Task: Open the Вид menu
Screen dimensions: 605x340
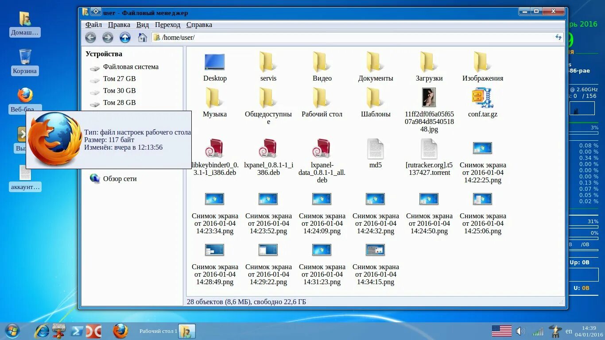Action: pos(143,25)
